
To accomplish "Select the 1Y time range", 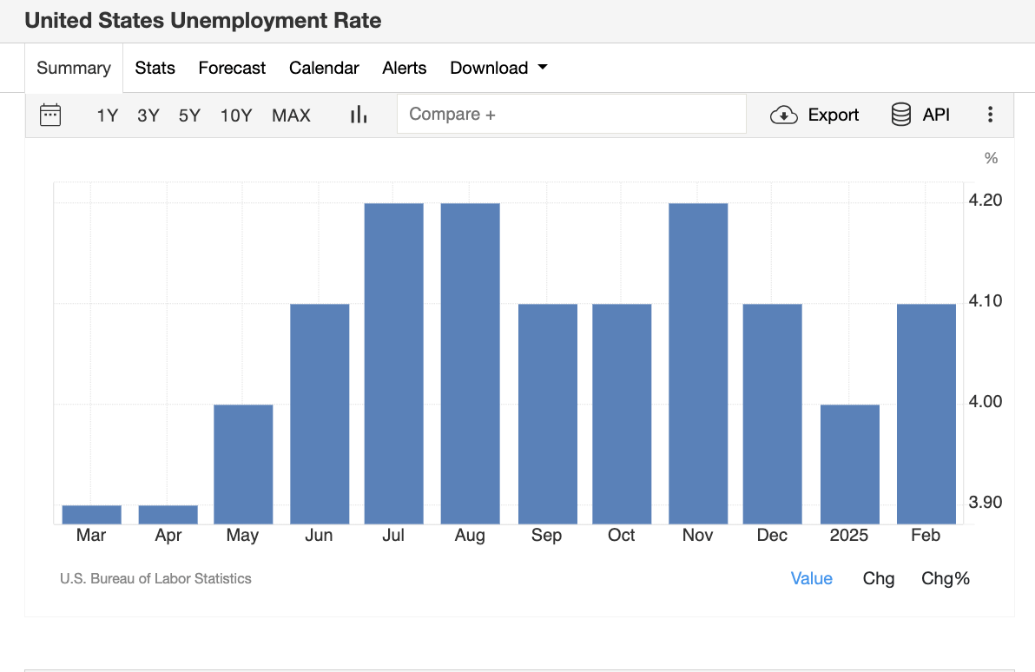I will [107, 114].
